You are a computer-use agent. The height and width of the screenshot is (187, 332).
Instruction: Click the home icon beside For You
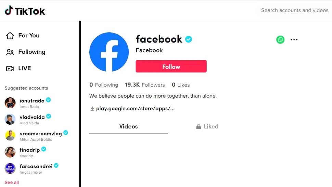(x=10, y=36)
